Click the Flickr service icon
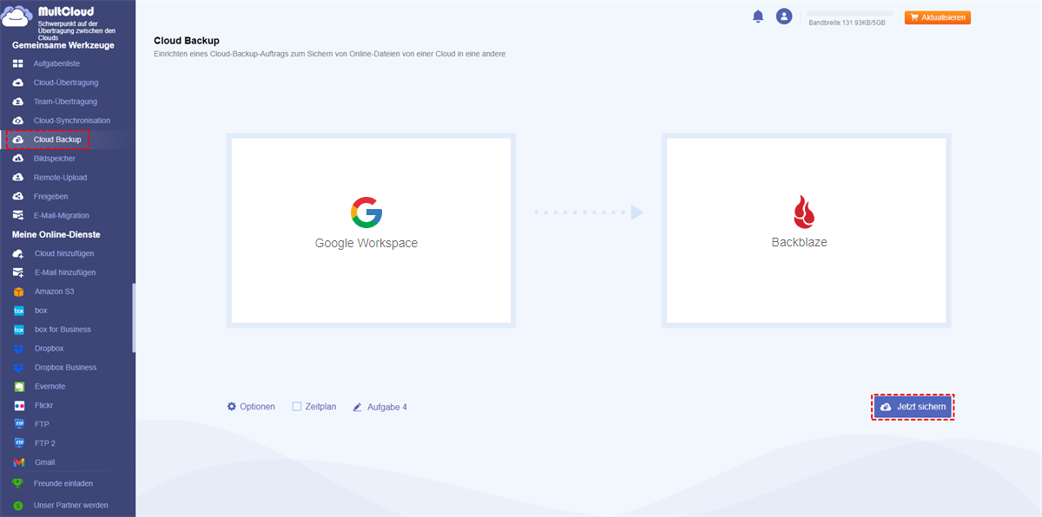This screenshot has height=517, width=1042. click(18, 406)
